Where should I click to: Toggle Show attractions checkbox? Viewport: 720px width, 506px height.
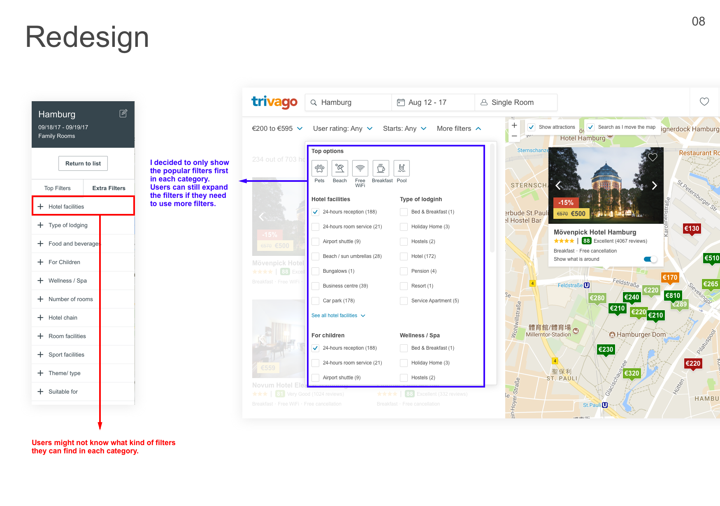click(532, 127)
